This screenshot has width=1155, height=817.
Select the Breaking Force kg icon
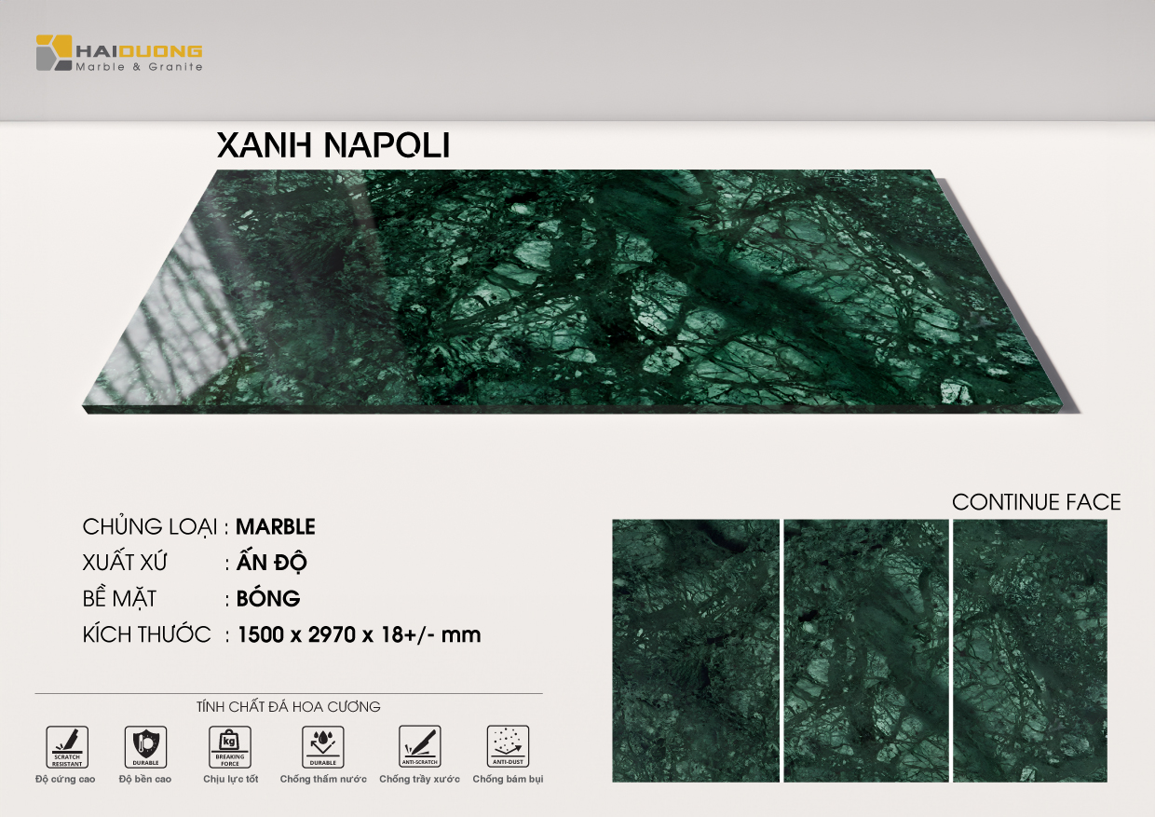click(230, 746)
